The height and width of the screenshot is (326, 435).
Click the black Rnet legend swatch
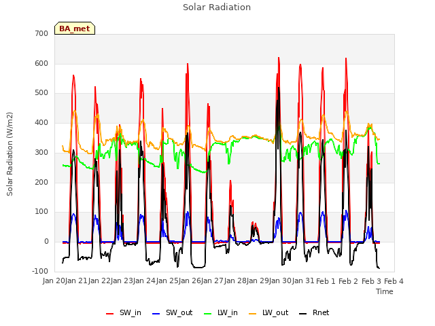click(x=303, y=314)
